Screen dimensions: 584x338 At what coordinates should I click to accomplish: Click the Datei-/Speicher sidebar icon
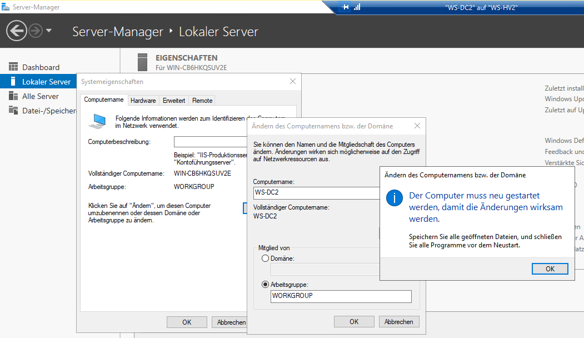13,110
